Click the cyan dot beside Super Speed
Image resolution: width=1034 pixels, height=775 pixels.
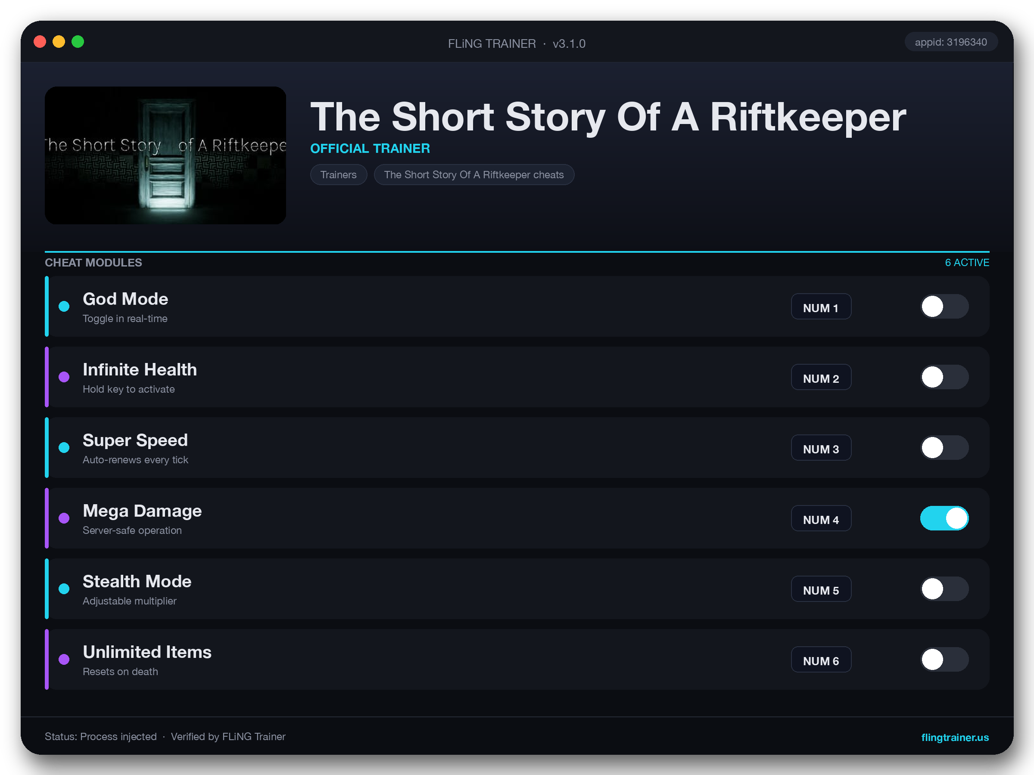(x=64, y=447)
